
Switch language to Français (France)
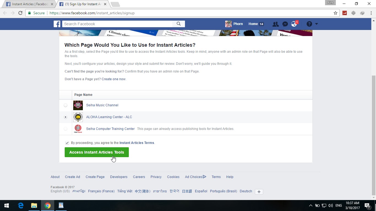pos(101,191)
